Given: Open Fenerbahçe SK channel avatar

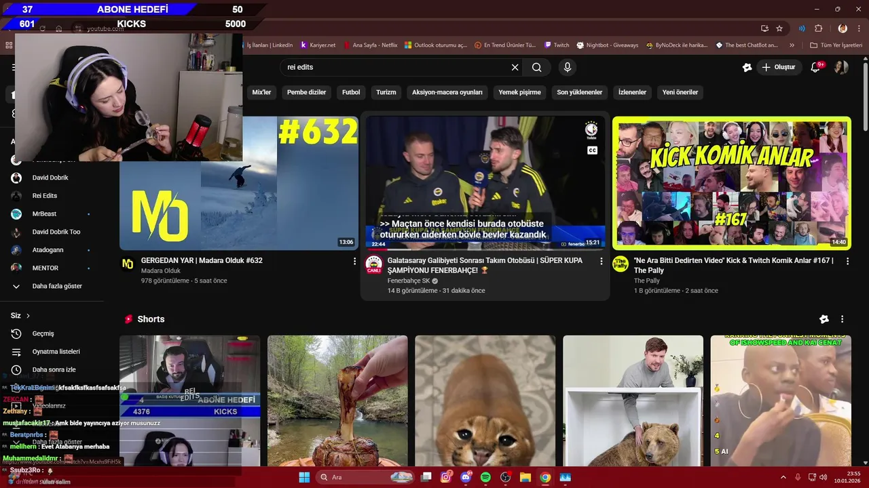Looking at the screenshot, I should pyautogui.click(x=373, y=264).
